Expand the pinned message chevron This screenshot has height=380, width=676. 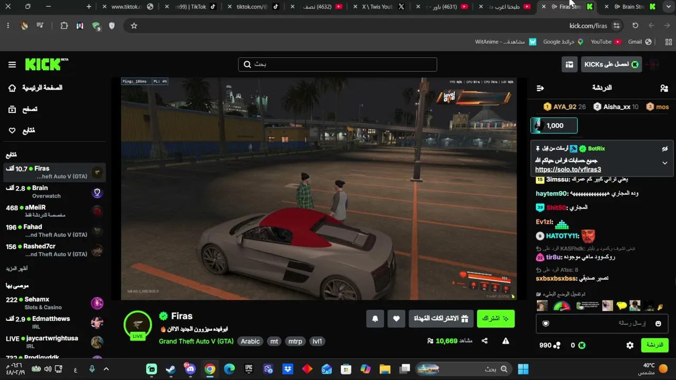tap(665, 163)
